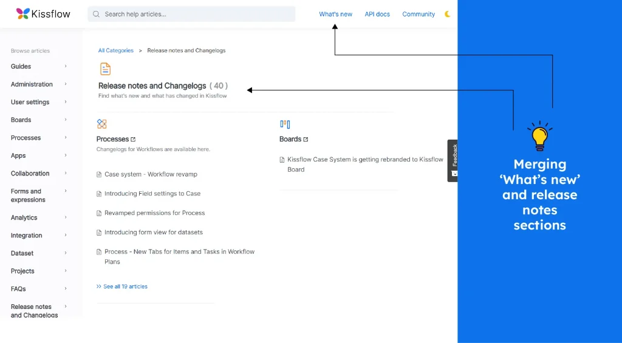Click document icon beside Introducing Field settings

(99, 194)
